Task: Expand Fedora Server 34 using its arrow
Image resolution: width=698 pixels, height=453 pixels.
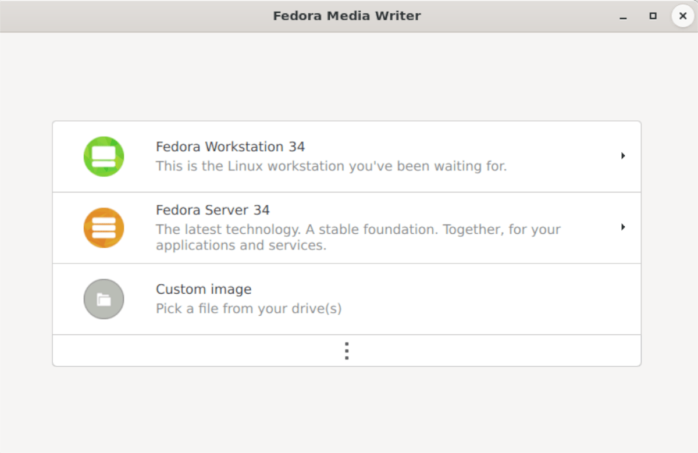Action: point(622,227)
